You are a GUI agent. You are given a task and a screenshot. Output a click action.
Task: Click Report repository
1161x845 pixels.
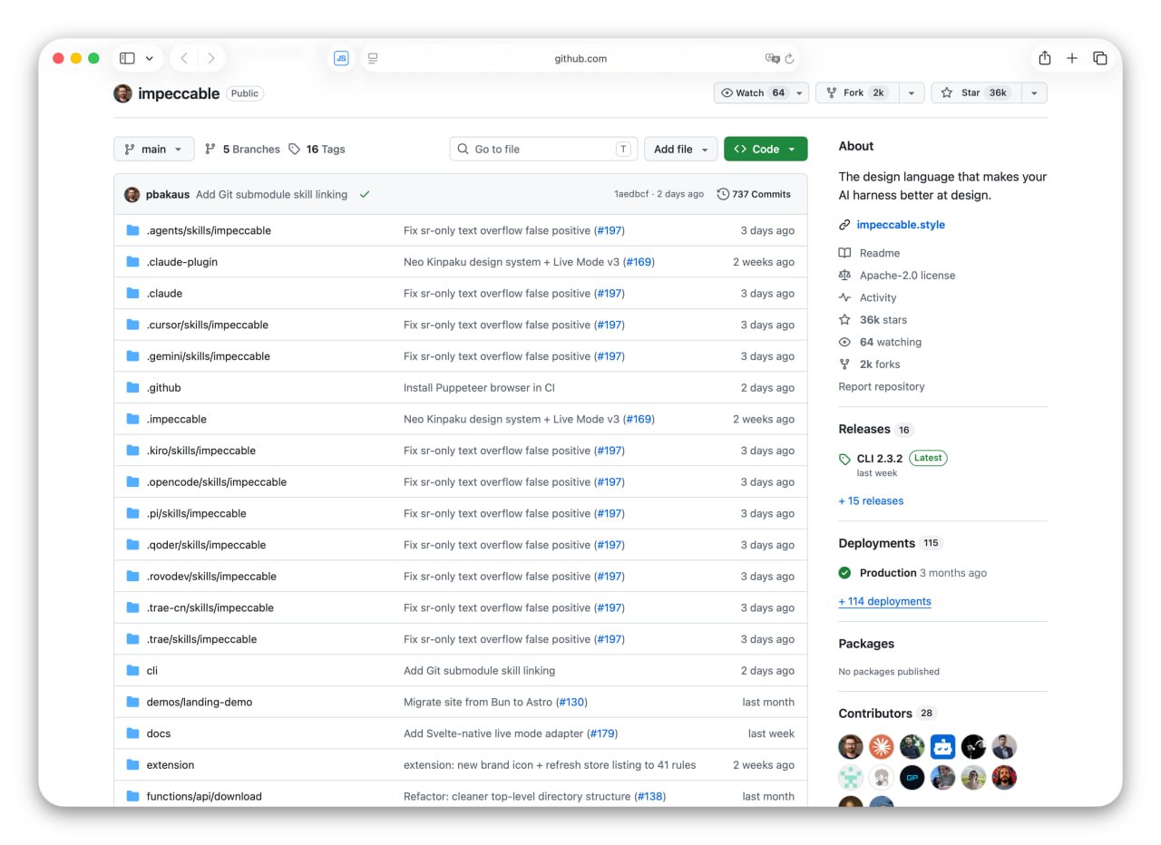[x=882, y=386]
